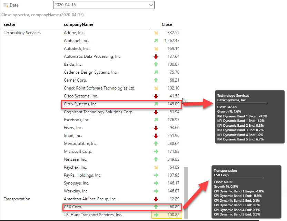Viewport: 287px width, 221px height.
Task: Click the trend arrow for Cadence Design Systems
Action: tap(156, 72)
